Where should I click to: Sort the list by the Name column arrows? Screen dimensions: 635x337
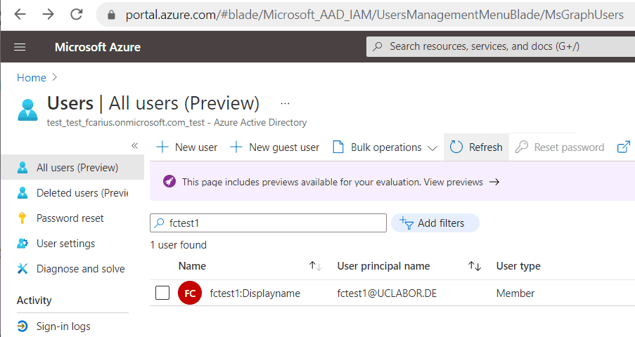click(x=316, y=266)
